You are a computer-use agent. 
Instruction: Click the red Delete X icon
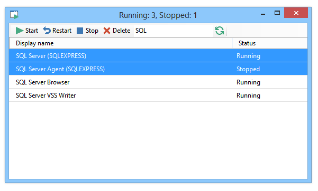point(107,31)
